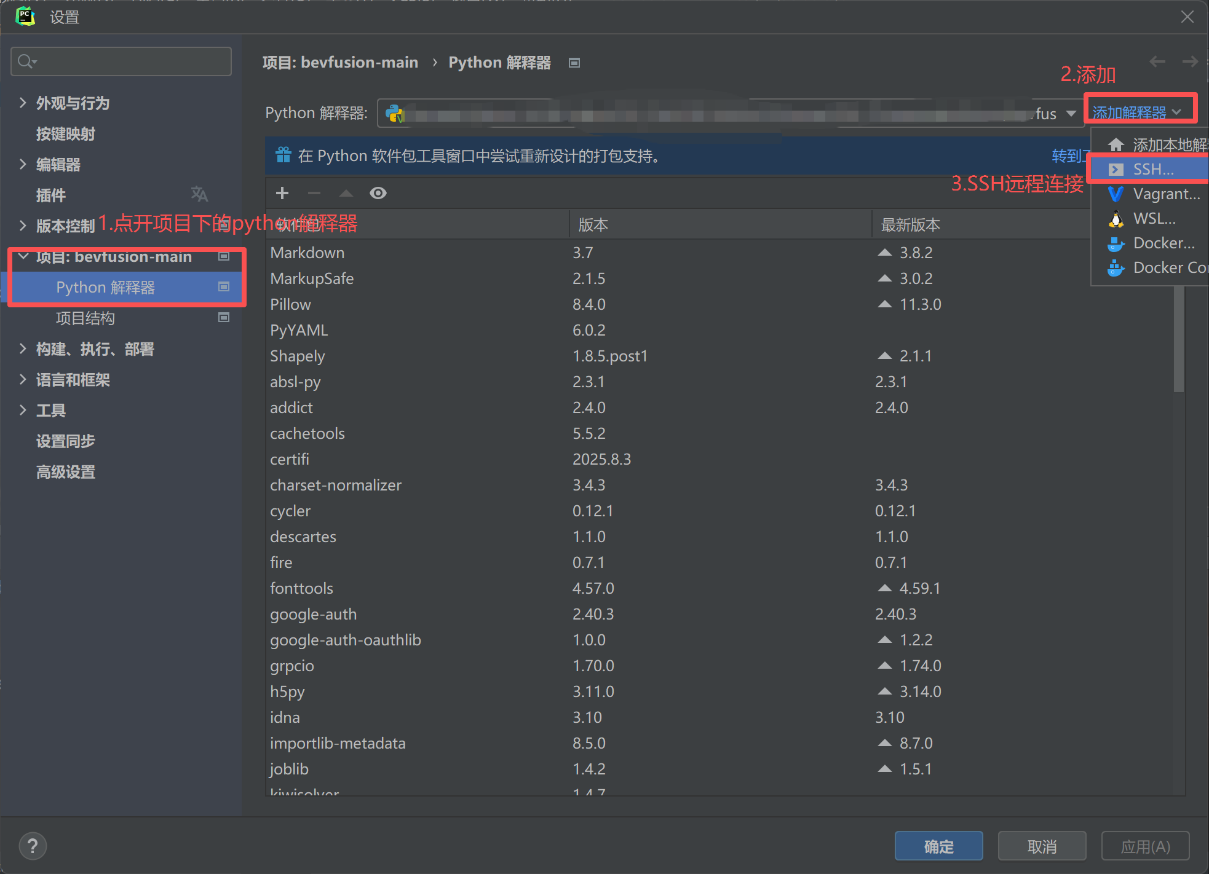This screenshot has width=1209, height=874.
Task: Click the plus icon to install package
Action: point(282,193)
